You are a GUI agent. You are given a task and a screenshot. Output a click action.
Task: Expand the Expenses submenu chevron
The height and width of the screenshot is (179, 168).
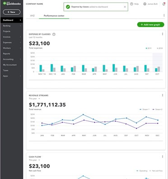pyautogui.click(x=20, y=42)
